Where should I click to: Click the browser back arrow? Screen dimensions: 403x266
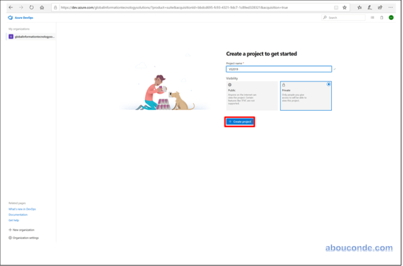pos(11,7)
